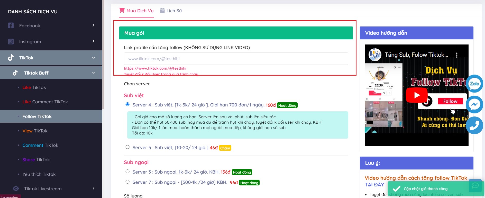Click Hoạt động badge on Server 7
The height and width of the screenshot is (198, 485).
(x=249, y=183)
